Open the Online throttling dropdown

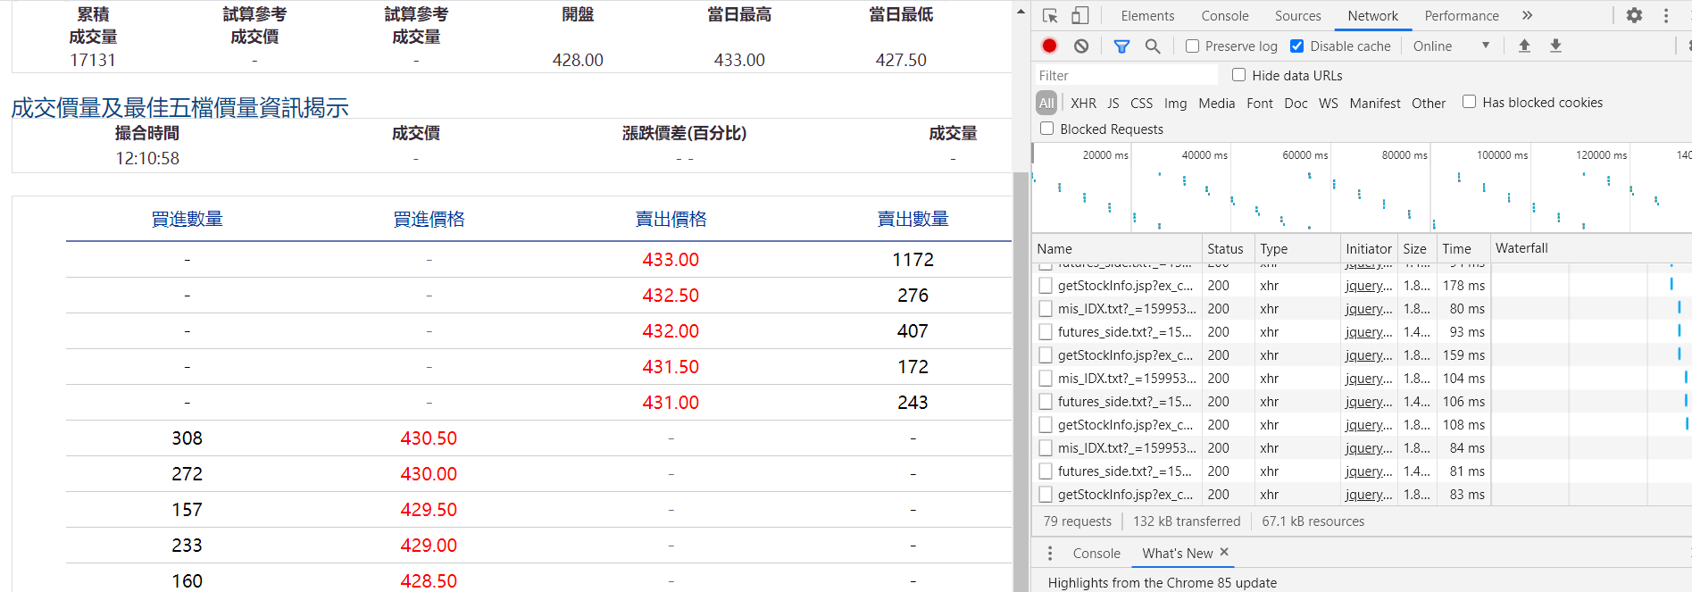click(x=1451, y=46)
